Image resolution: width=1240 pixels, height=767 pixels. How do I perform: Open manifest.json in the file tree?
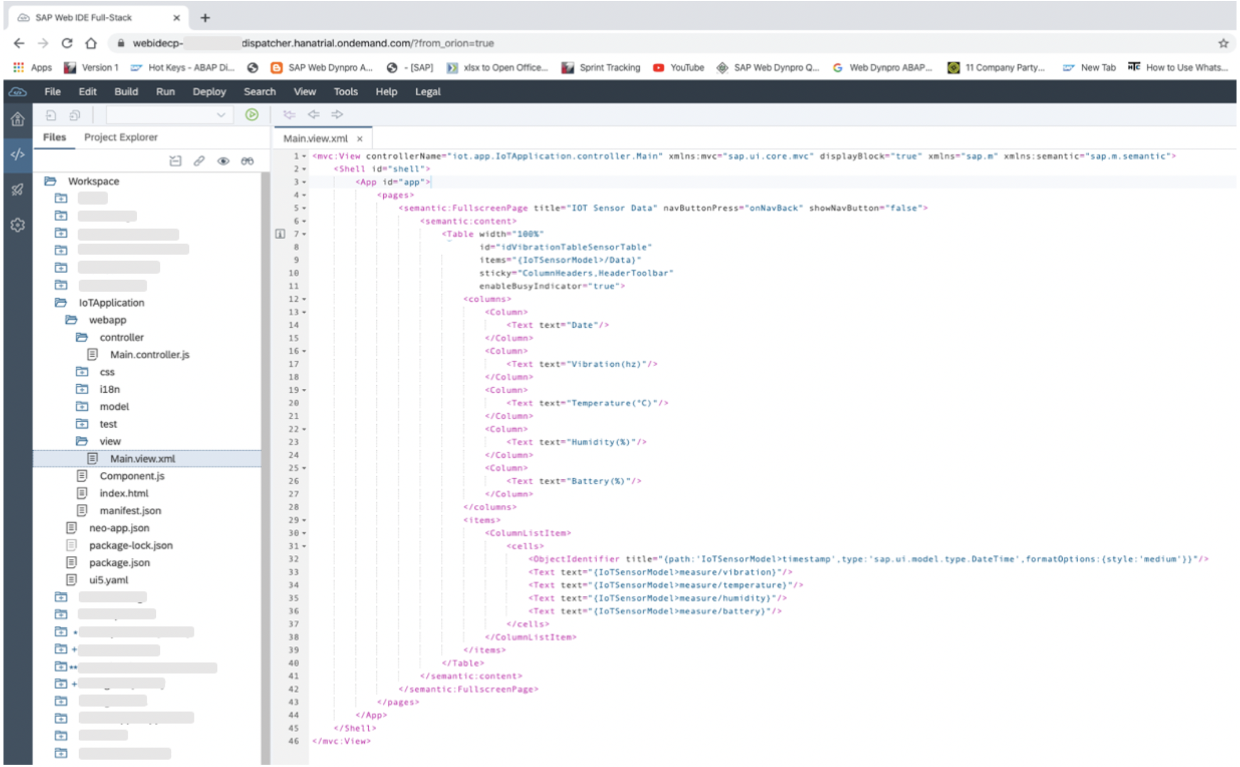[x=130, y=511]
